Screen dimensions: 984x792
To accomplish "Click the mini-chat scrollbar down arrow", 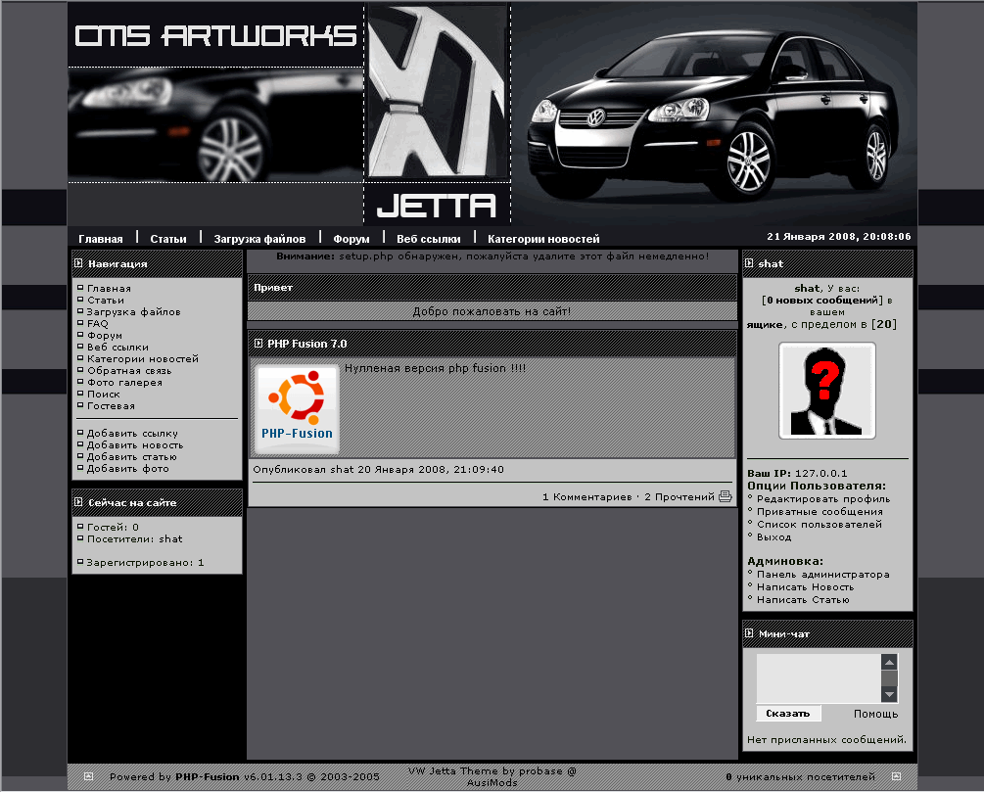I will point(889,694).
